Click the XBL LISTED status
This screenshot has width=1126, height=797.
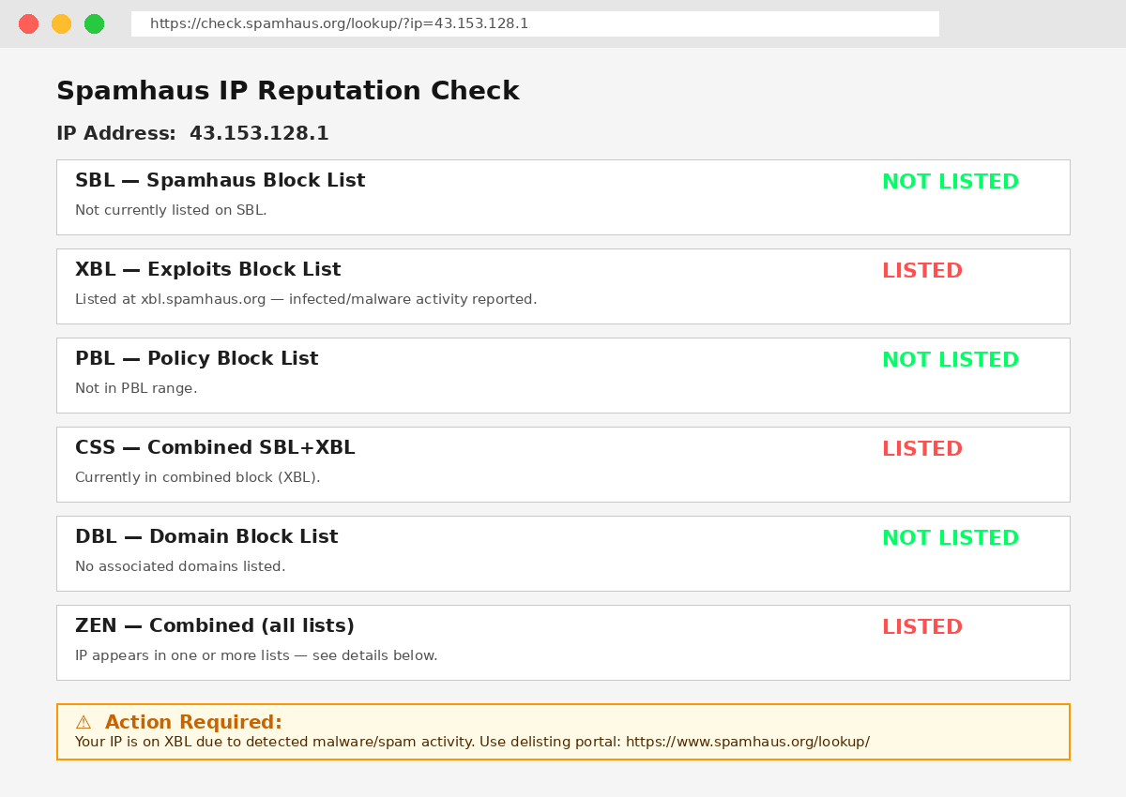922,271
